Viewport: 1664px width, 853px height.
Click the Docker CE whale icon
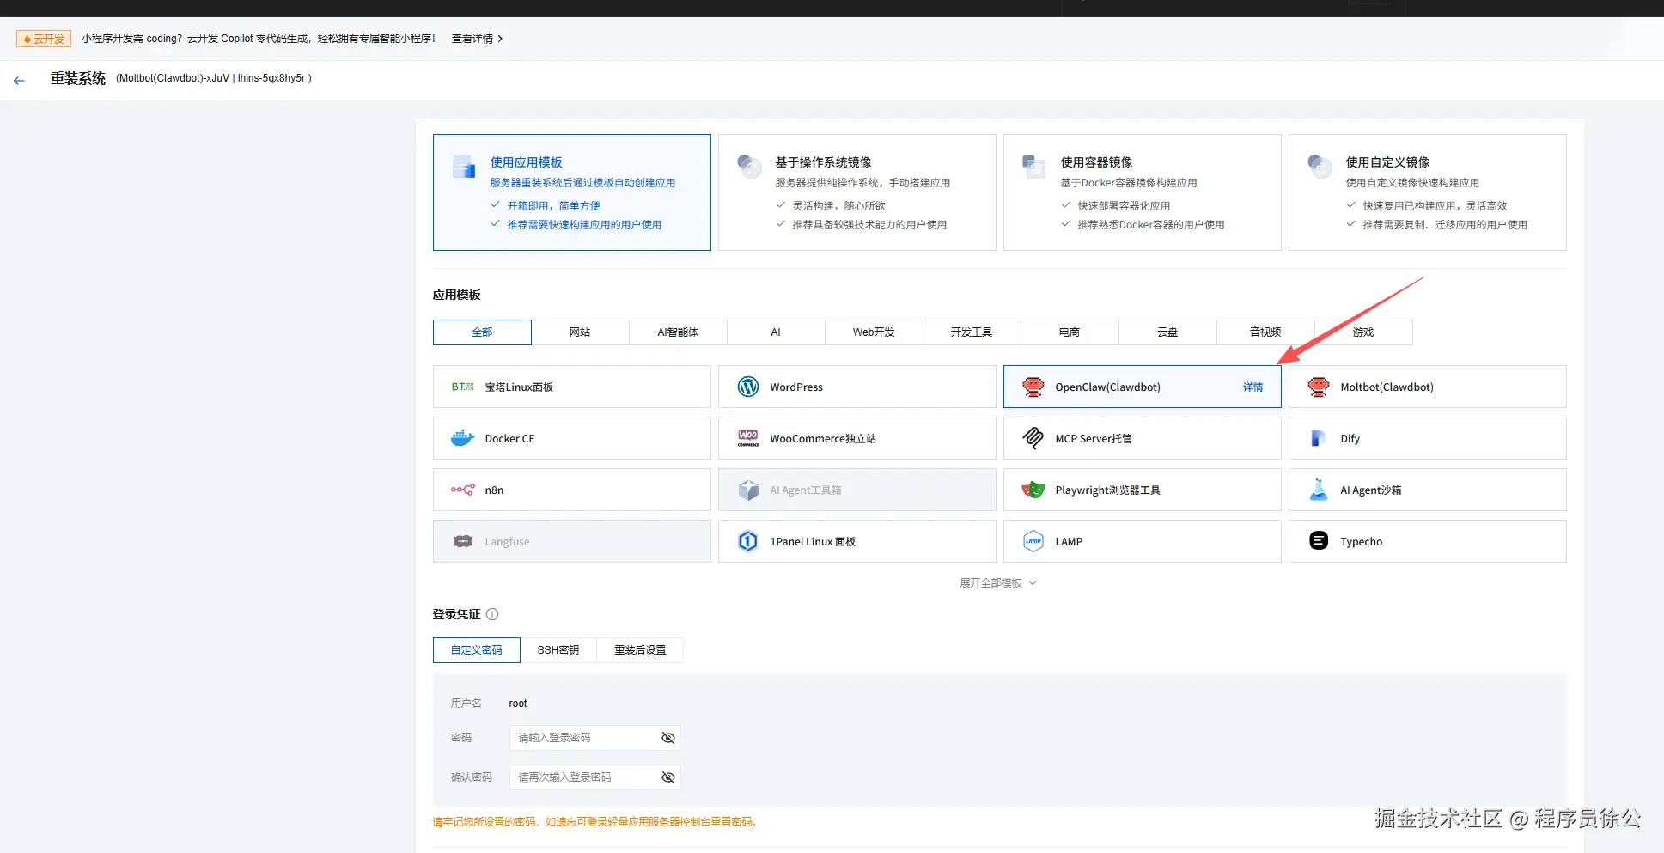coord(463,438)
